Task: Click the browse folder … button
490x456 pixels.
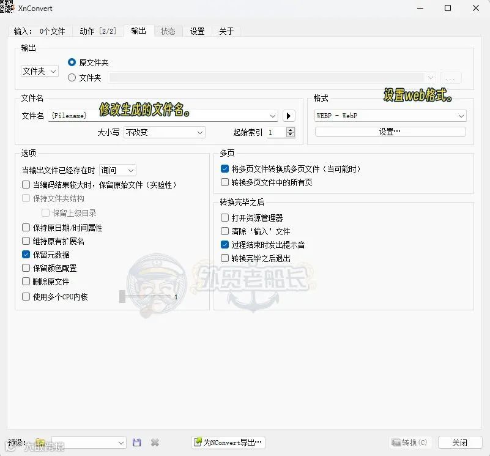Action: [x=451, y=78]
